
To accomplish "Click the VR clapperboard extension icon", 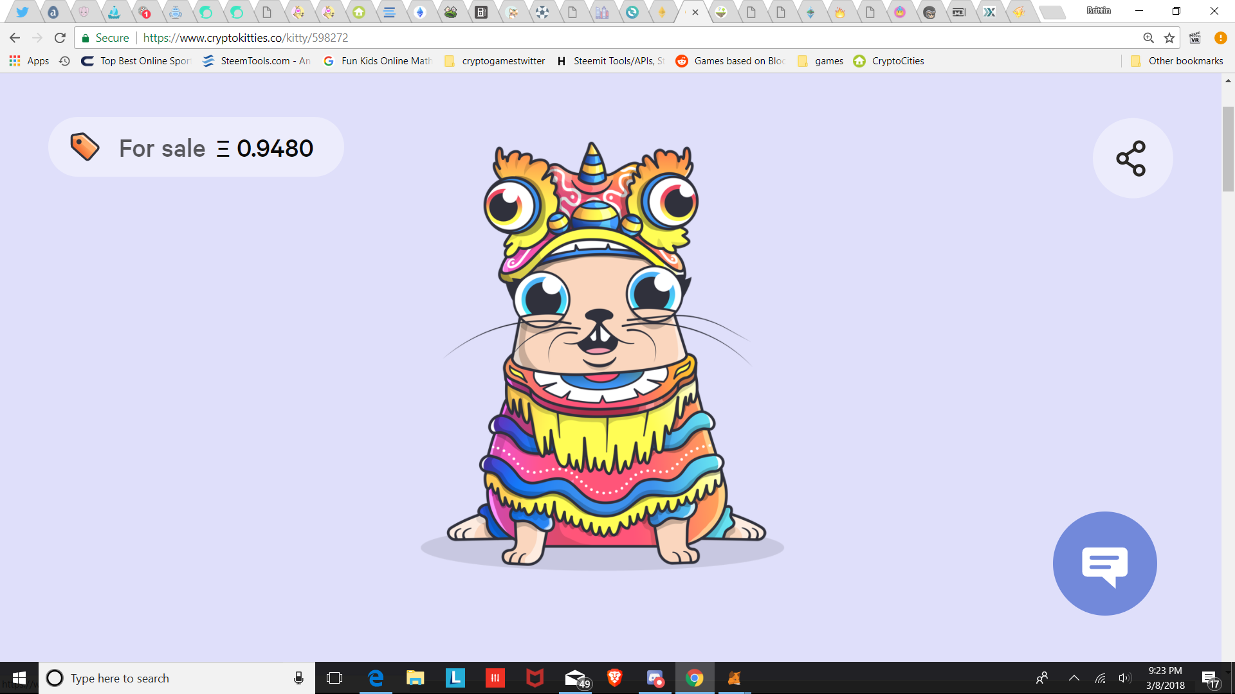I will point(1195,38).
